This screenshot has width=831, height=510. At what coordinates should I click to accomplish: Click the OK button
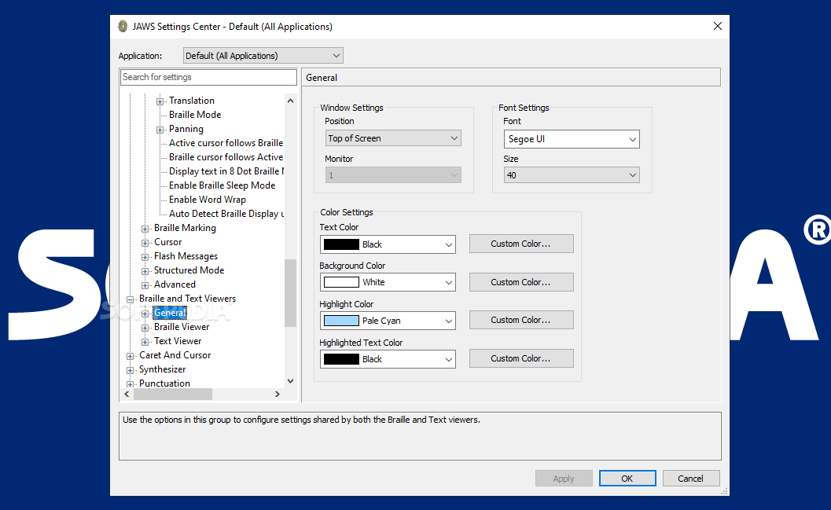(627, 479)
